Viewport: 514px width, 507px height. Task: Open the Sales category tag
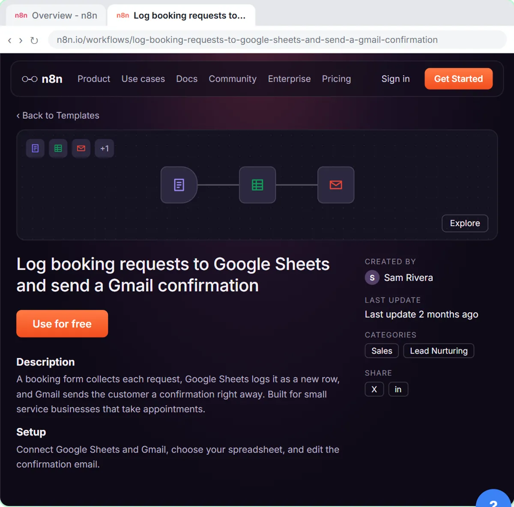tap(382, 351)
